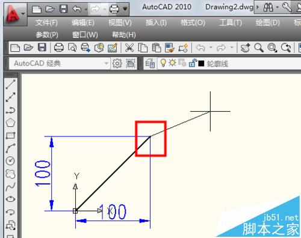Screen dimensions: 301x238
Task: Select the Circle tool
Action: [10, 161]
